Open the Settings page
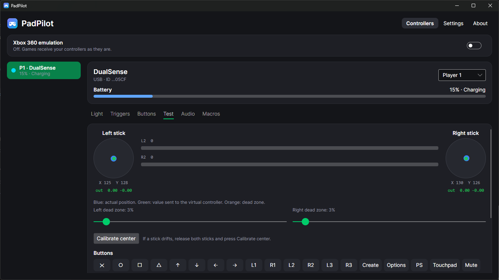Image resolution: width=499 pixels, height=280 pixels. 453,23
